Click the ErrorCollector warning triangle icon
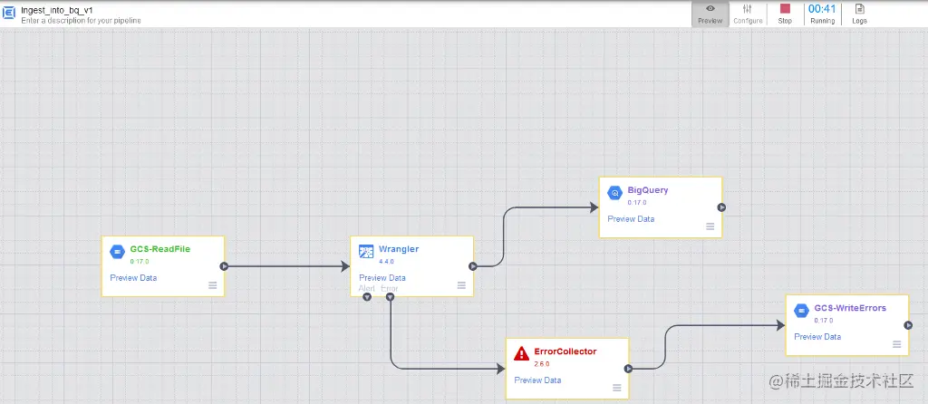Image resolution: width=928 pixels, height=404 pixels. [521, 353]
